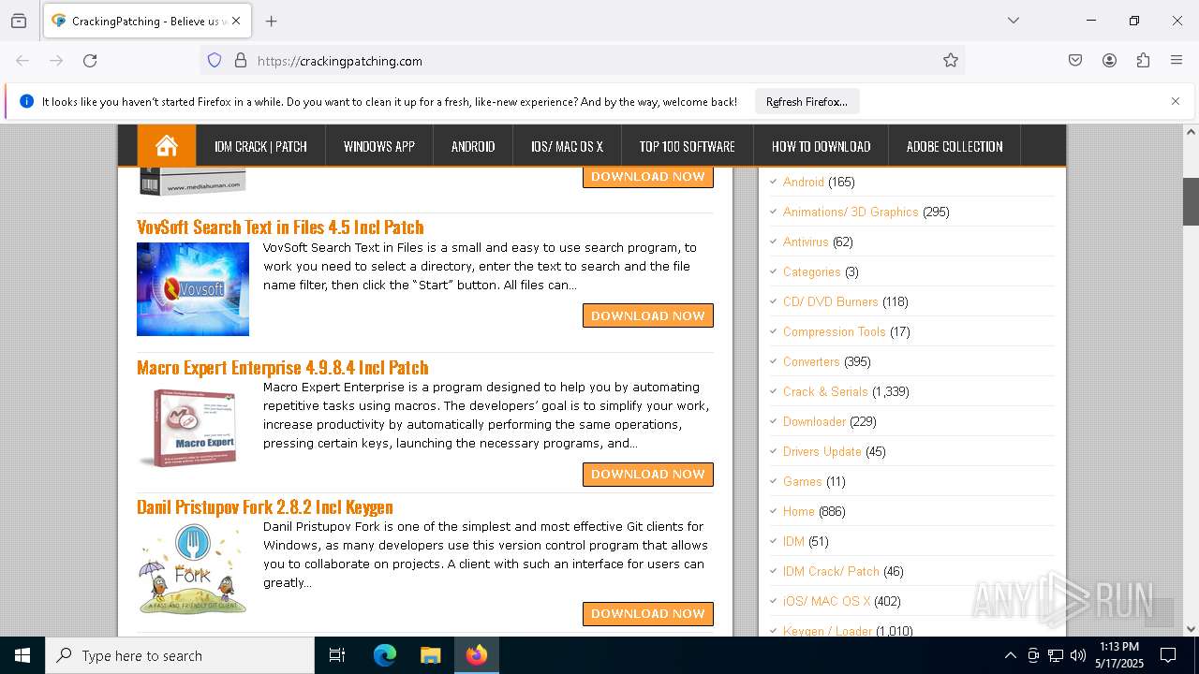Open IDM Crack/ Patch category
1199x674 pixels.
point(831,571)
